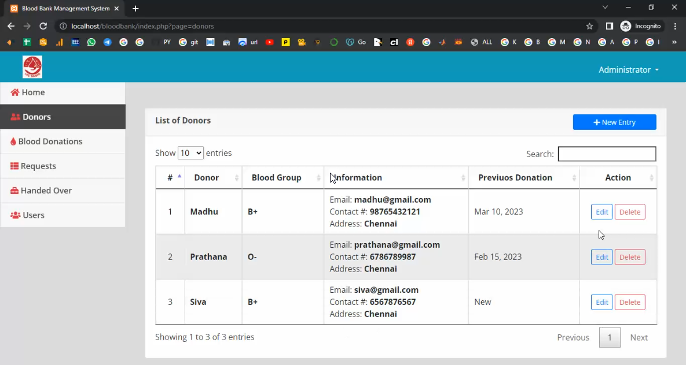Image resolution: width=686 pixels, height=365 pixels.
Task: Focus the donor Search input field
Action: (607, 154)
